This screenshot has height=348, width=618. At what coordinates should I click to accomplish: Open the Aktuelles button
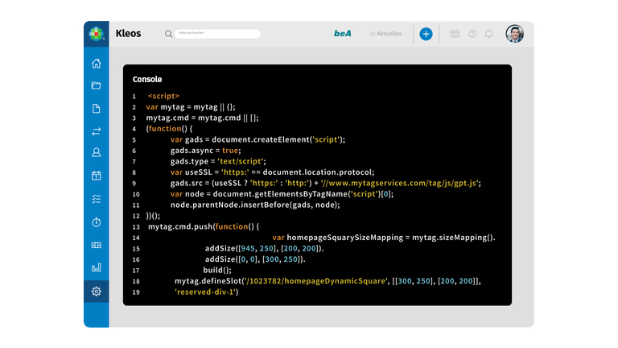pyautogui.click(x=386, y=34)
